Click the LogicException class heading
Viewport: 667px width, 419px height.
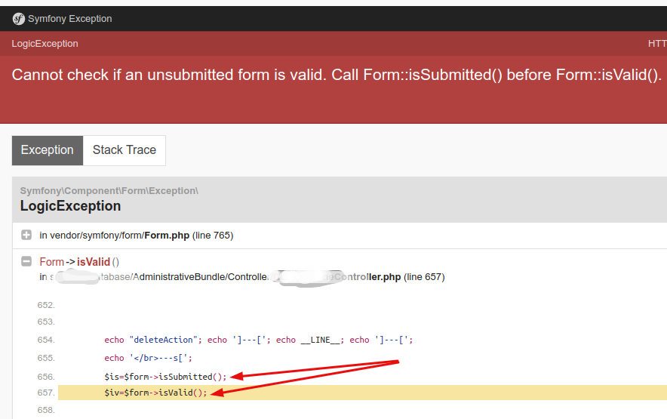pos(70,206)
